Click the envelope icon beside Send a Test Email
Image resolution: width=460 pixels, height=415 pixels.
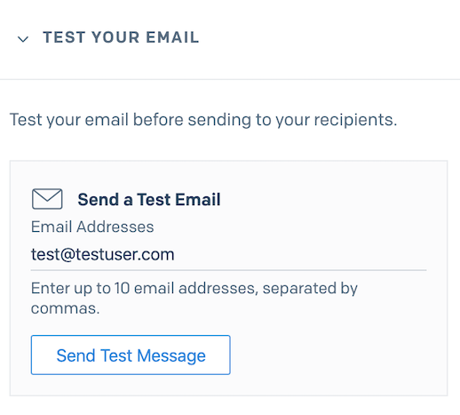(x=47, y=199)
